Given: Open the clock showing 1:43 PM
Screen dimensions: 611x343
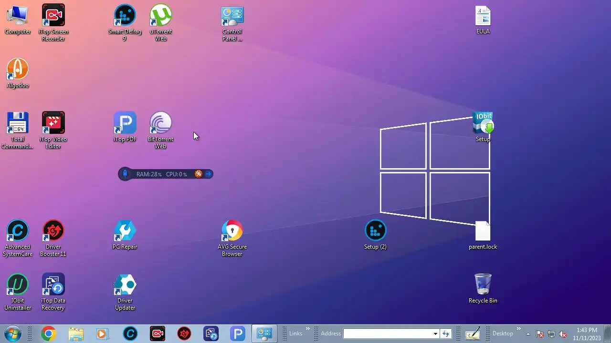Looking at the screenshot, I should [x=587, y=334].
